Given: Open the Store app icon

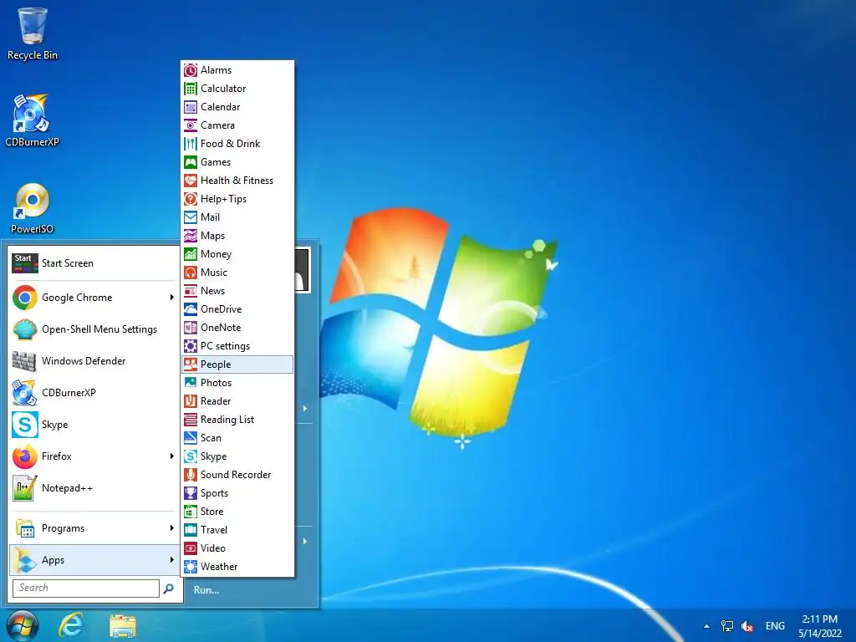Looking at the screenshot, I should (190, 512).
